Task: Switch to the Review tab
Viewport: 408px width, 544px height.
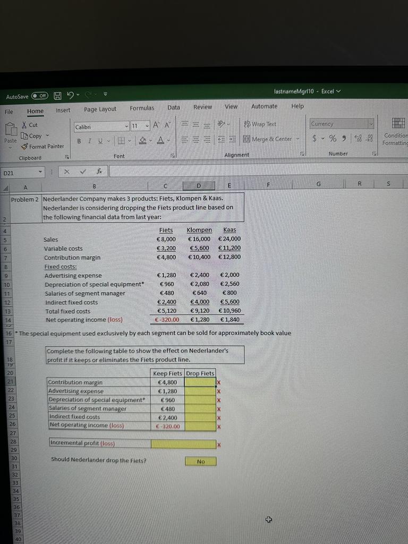Action: pyautogui.click(x=202, y=107)
